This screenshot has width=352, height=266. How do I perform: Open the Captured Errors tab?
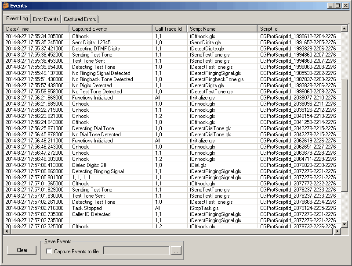80,19
